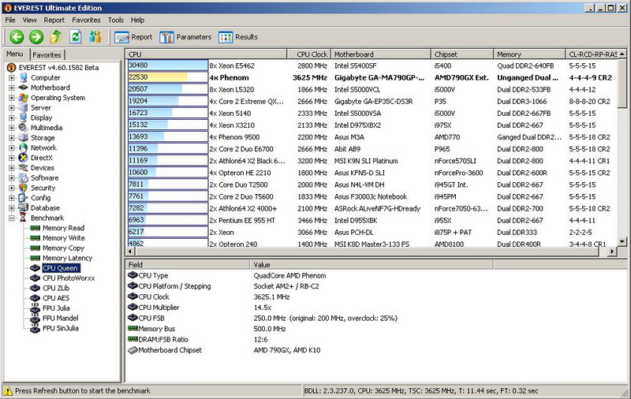The image size is (631, 399).
Task: Click the Refresh toolbar icon
Action: click(75, 37)
